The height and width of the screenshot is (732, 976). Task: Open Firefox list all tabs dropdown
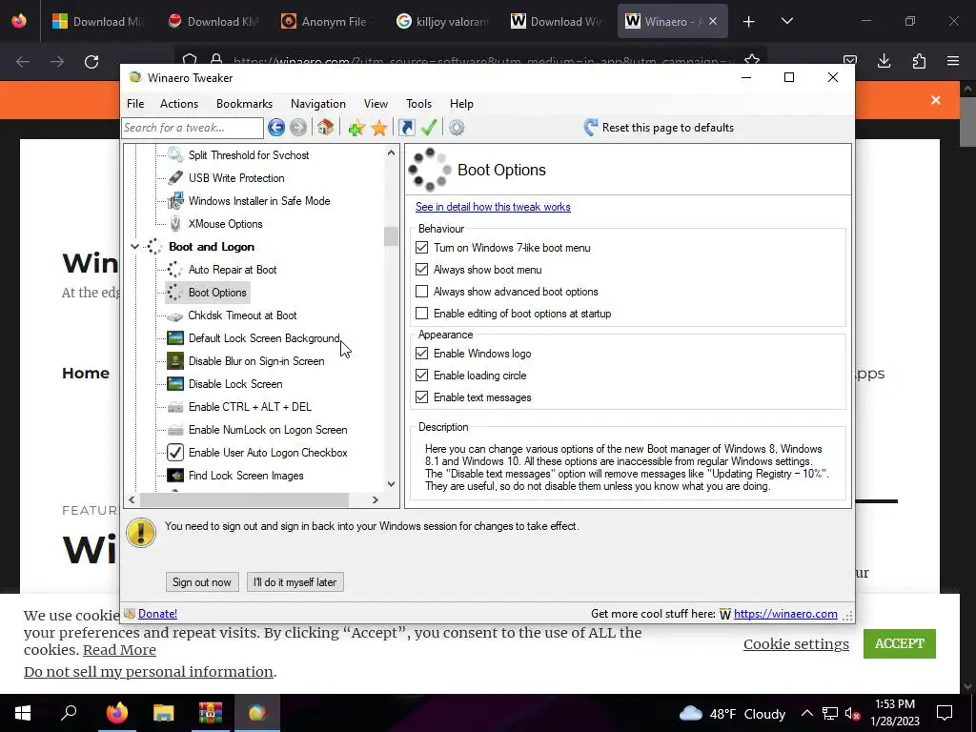click(786, 21)
